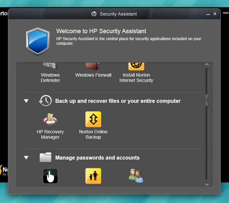Click the HP Recovery Manager label

tap(50, 134)
